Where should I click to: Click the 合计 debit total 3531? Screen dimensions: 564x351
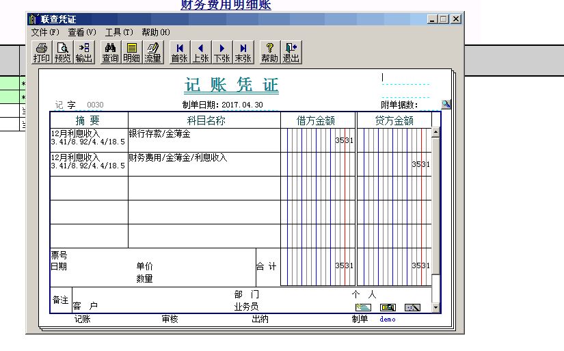344,265
